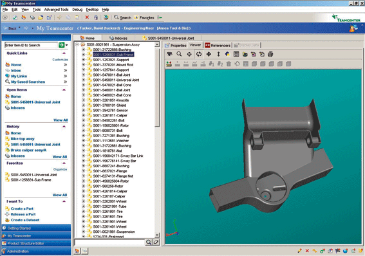Open Favorites from the main toolbar
The width and height of the screenshot is (365, 256).
(x=144, y=17)
